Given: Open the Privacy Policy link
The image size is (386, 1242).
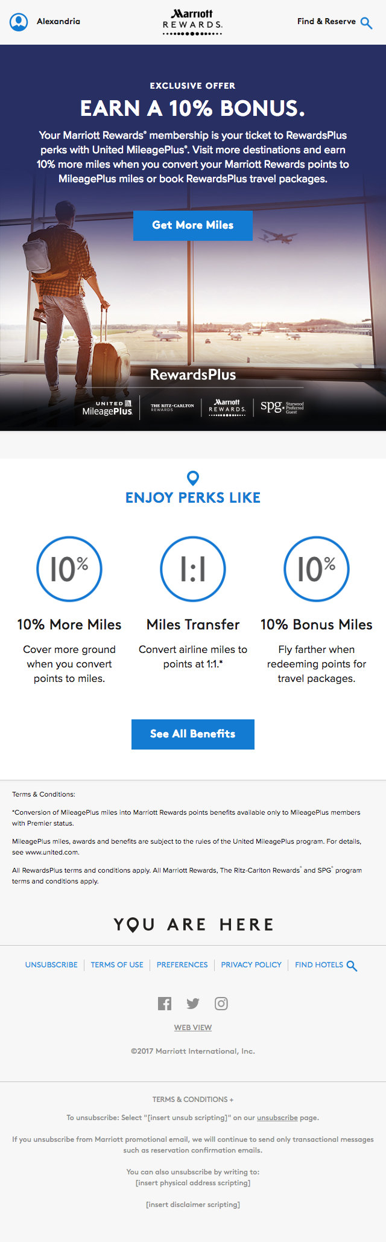Looking at the screenshot, I should tap(251, 965).
